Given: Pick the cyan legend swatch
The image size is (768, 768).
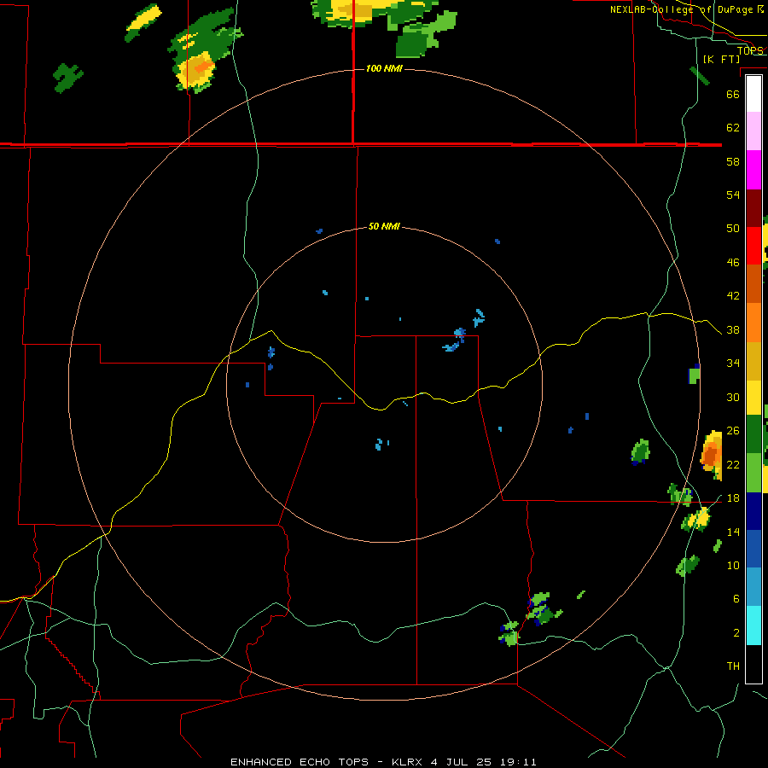Looking at the screenshot, I should click(753, 625).
